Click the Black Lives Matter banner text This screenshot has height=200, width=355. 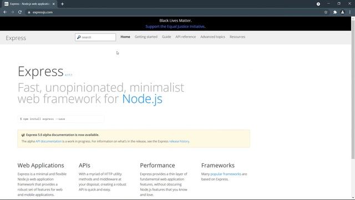click(175, 21)
